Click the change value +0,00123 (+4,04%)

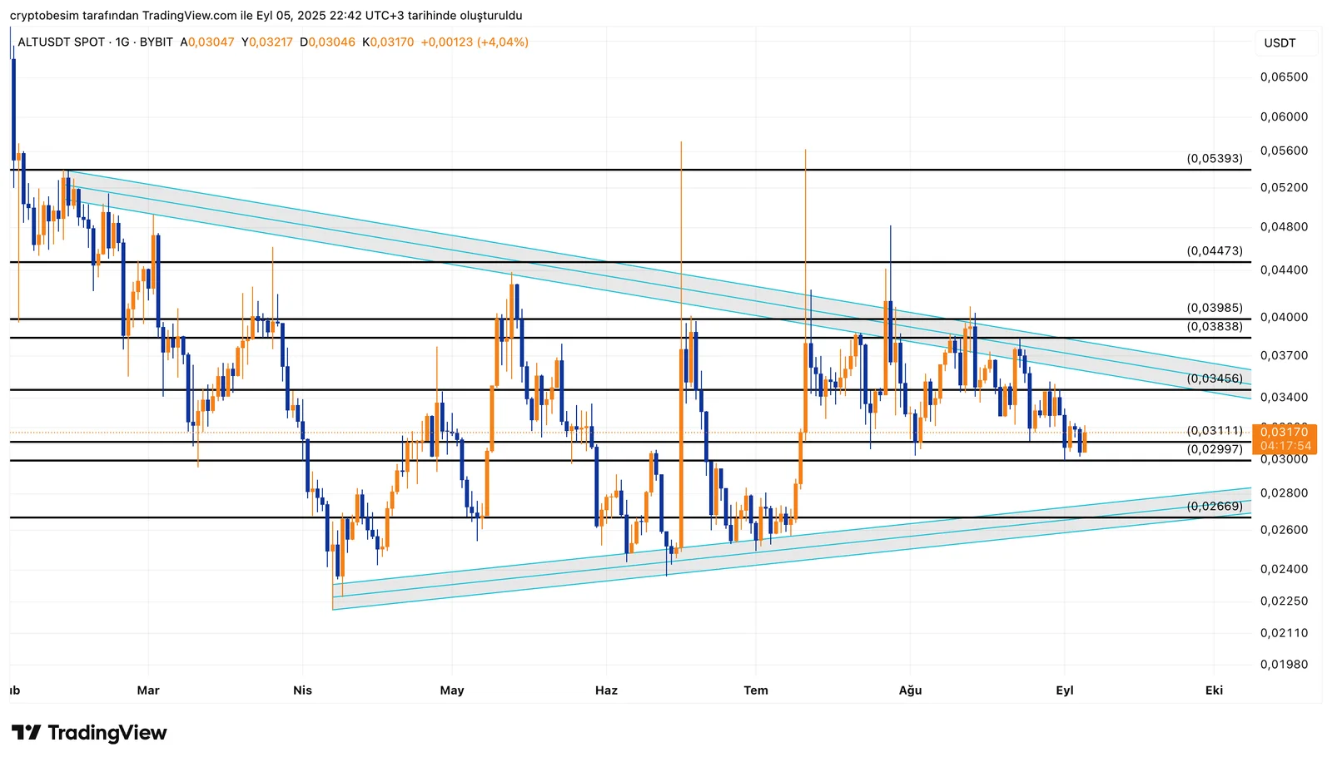coord(475,42)
